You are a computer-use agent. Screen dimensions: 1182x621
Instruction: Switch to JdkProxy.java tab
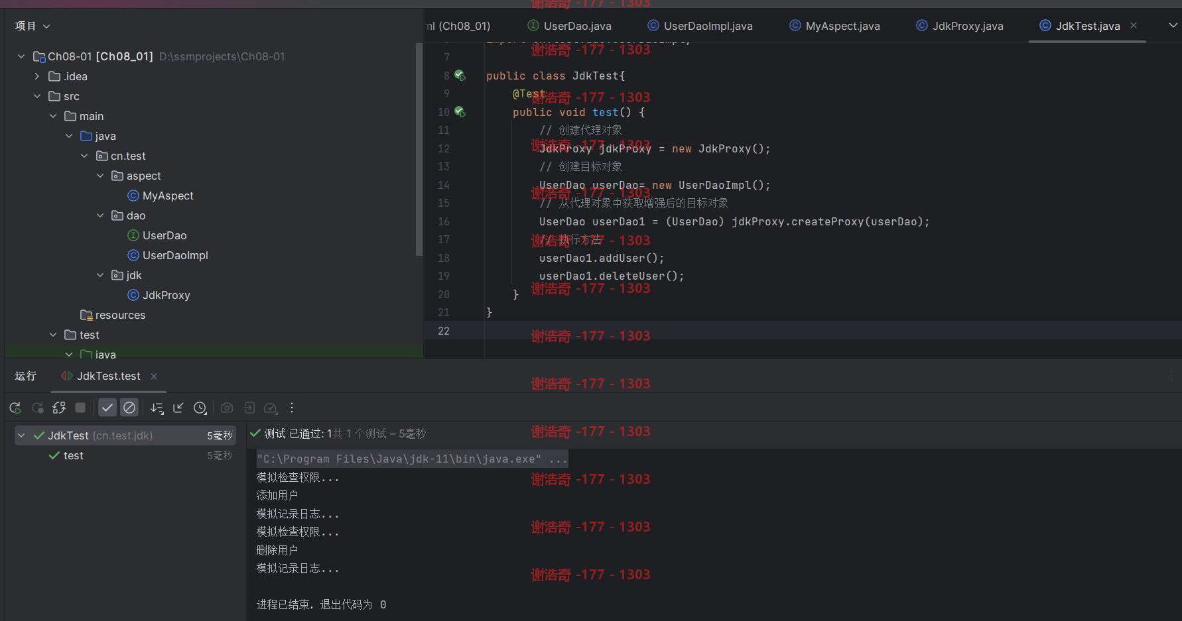(960, 26)
